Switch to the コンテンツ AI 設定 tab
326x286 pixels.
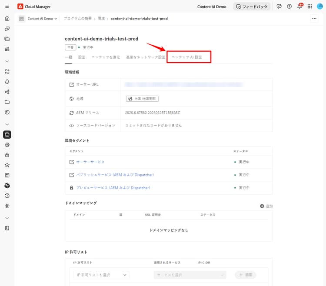pyautogui.click(x=186, y=57)
